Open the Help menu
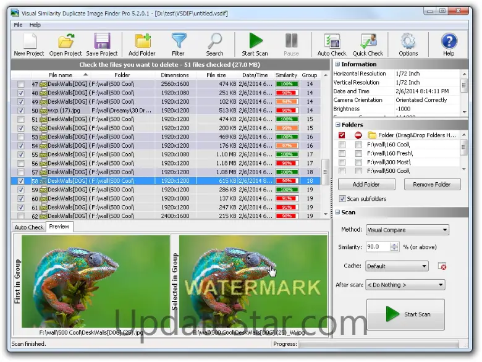 coord(35,25)
